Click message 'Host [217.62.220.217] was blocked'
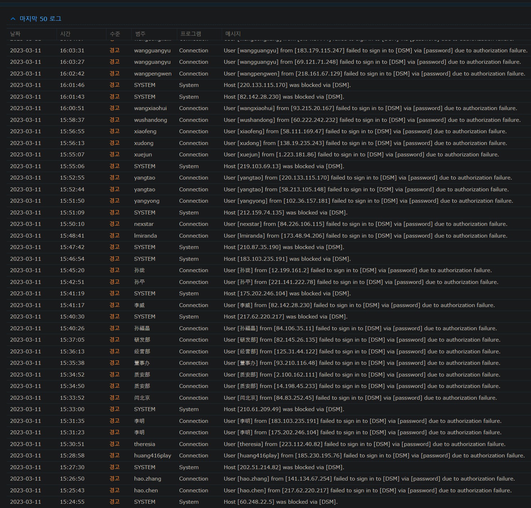 (x=286, y=317)
